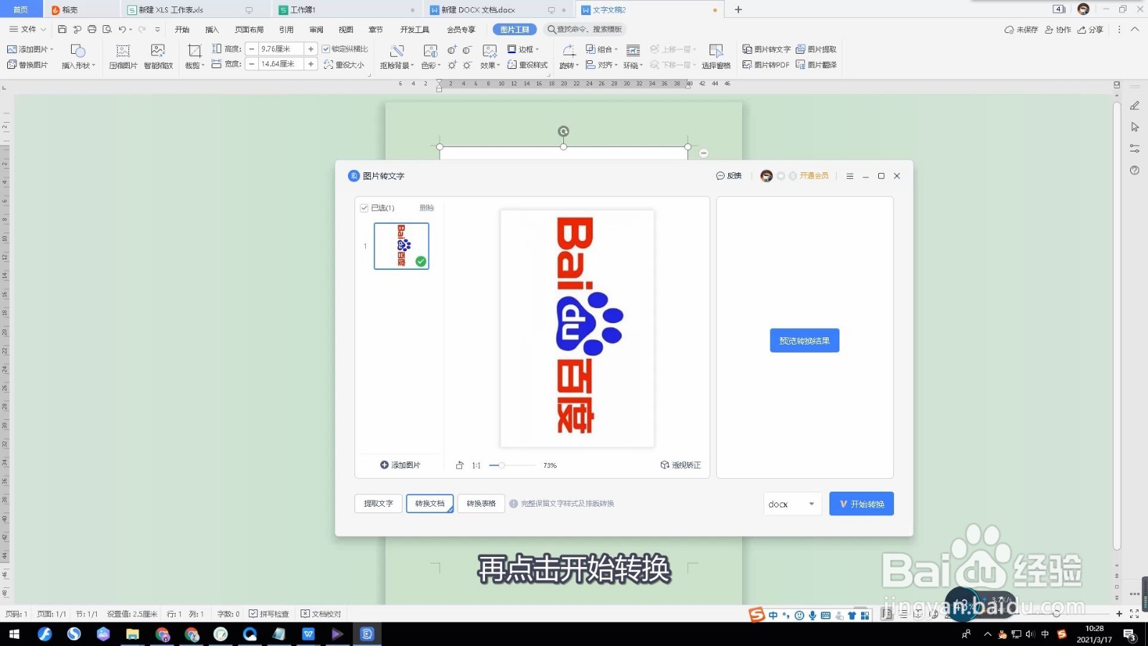Adjust the preview zoom slider

point(502,465)
